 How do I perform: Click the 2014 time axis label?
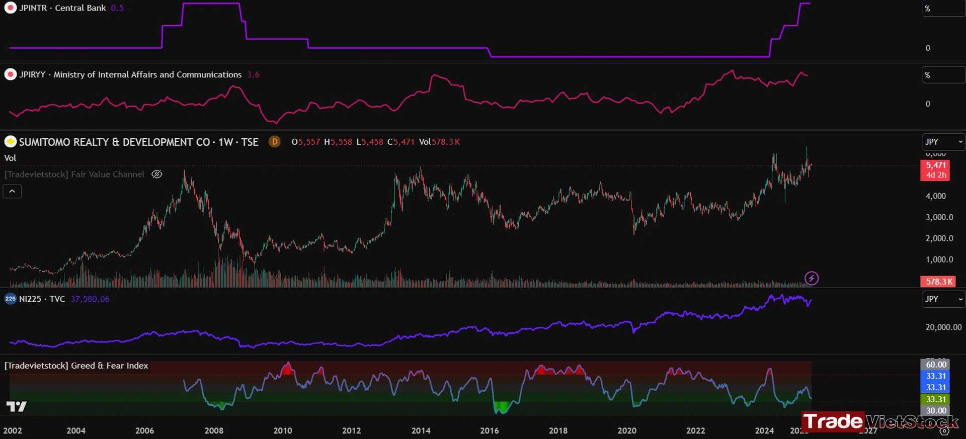(421, 430)
